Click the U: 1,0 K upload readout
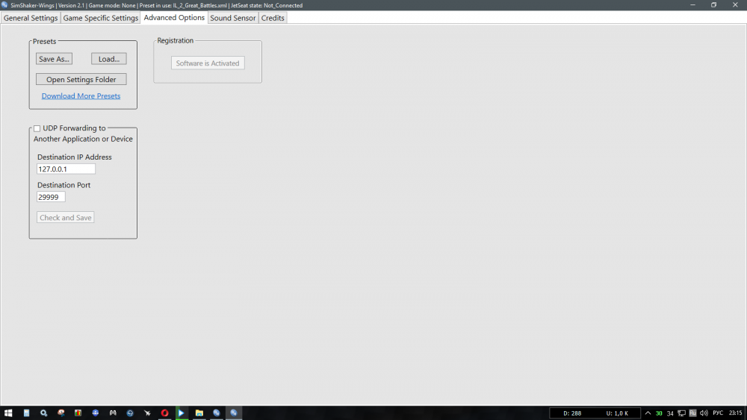 [x=617, y=413]
